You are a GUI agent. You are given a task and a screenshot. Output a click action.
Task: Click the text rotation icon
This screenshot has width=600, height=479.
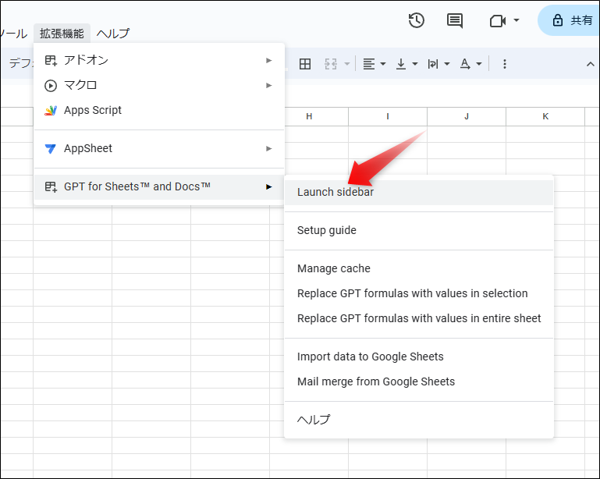pyautogui.click(x=465, y=64)
